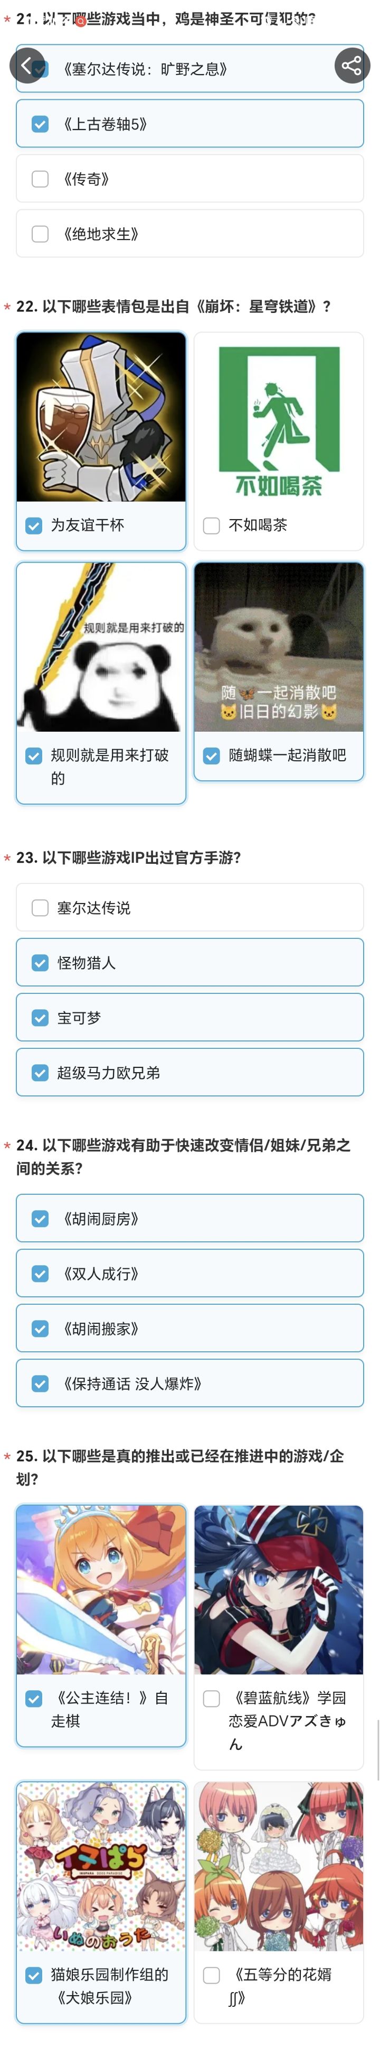Uncheck the 怪物猎人 option

click(x=40, y=963)
